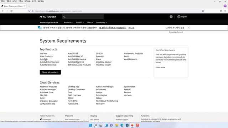Open the Character Generator link

point(49,101)
